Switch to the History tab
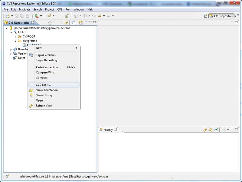 [108, 130]
